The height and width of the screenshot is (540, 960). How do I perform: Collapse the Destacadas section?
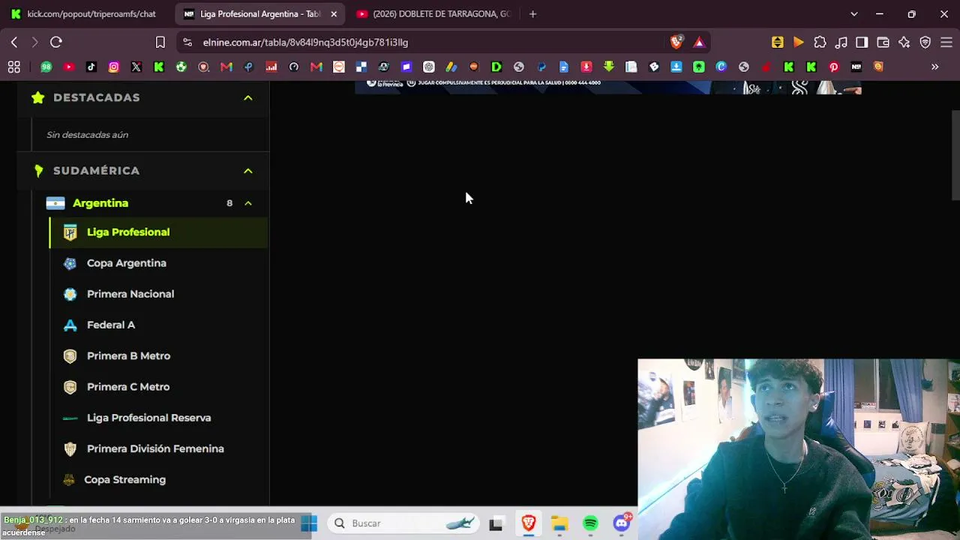point(248,97)
